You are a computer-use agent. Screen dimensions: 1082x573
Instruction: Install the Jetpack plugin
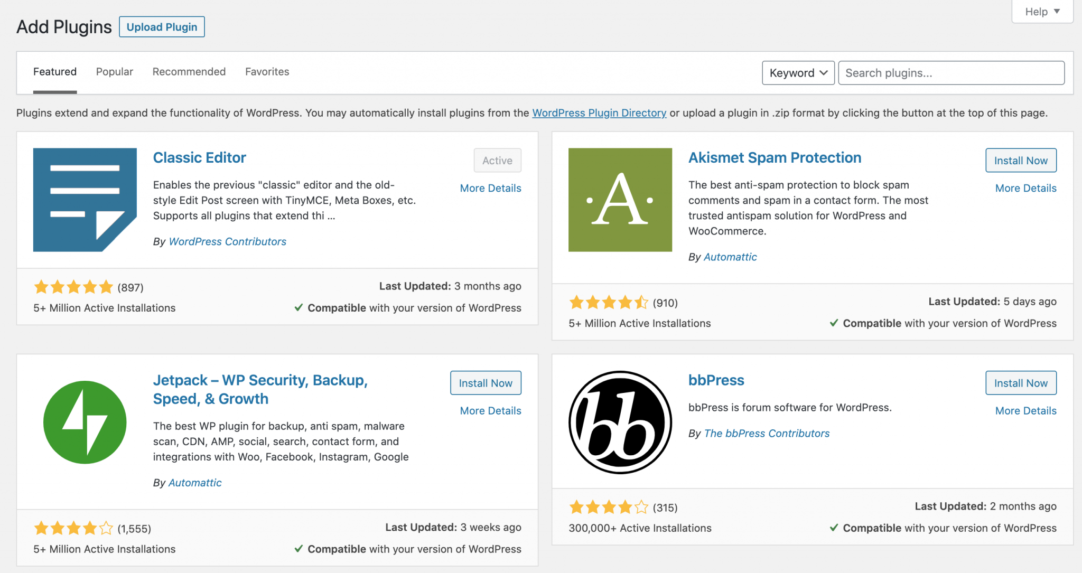point(485,383)
